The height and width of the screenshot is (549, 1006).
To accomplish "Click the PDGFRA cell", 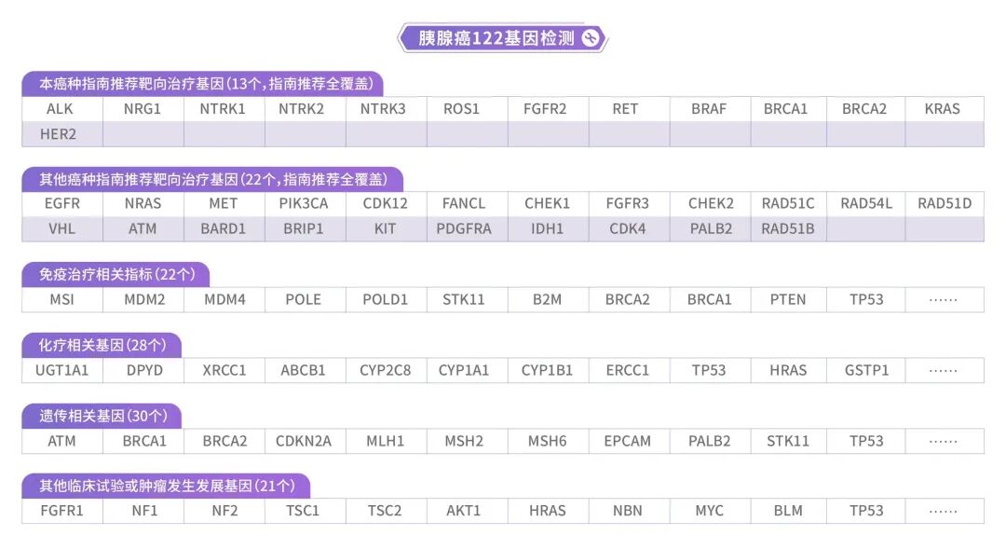I will tap(467, 228).
